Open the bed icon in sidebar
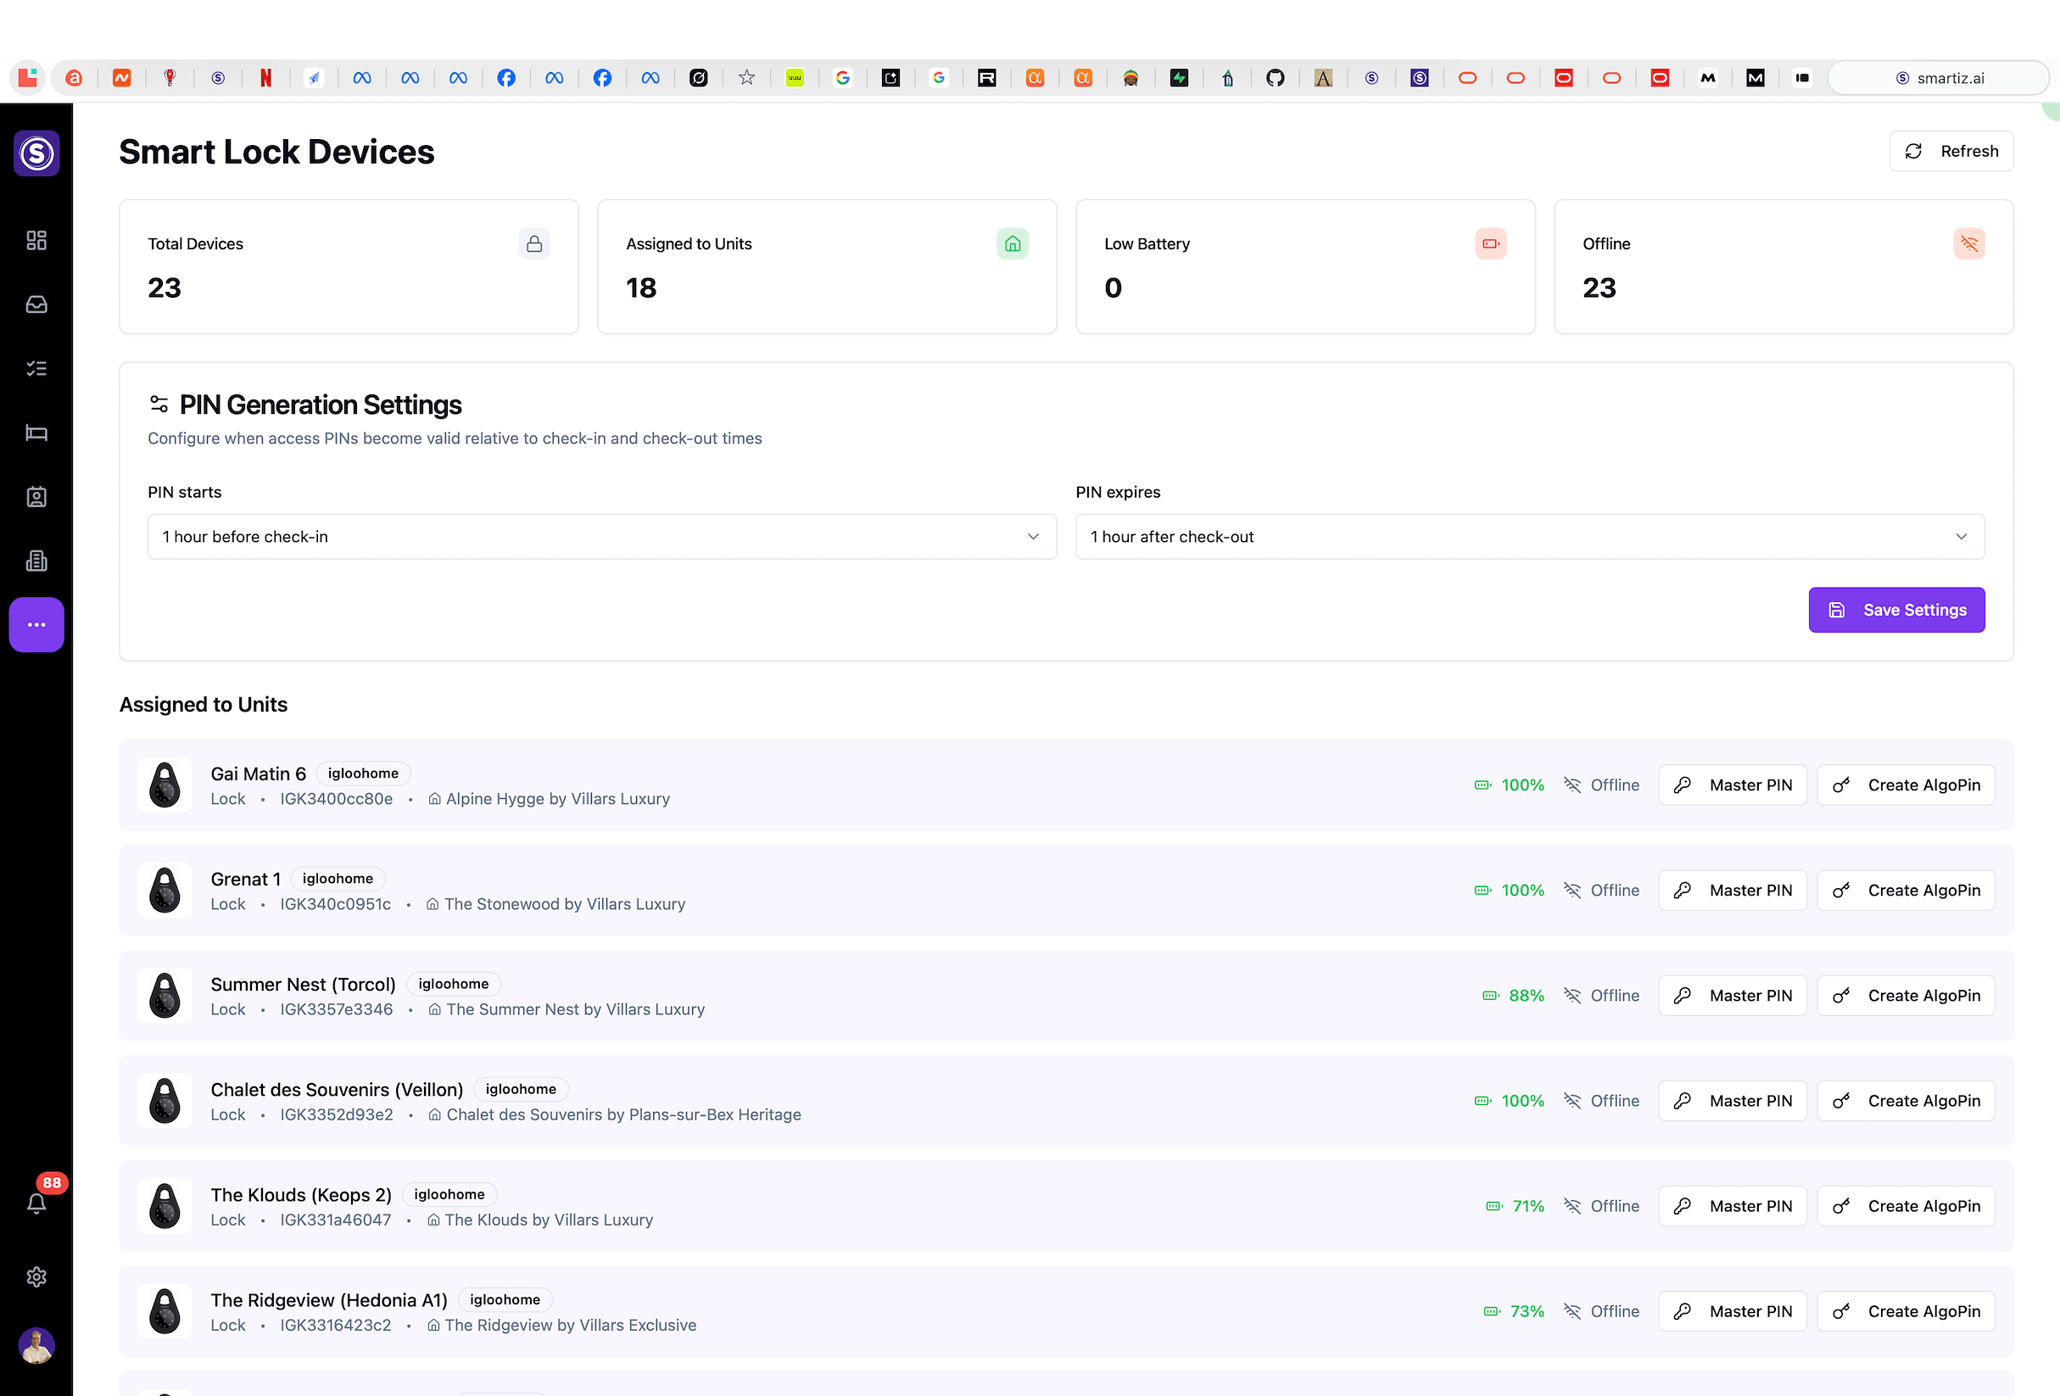The width and height of the screenshot is (2060, 1396). (36, 433)
